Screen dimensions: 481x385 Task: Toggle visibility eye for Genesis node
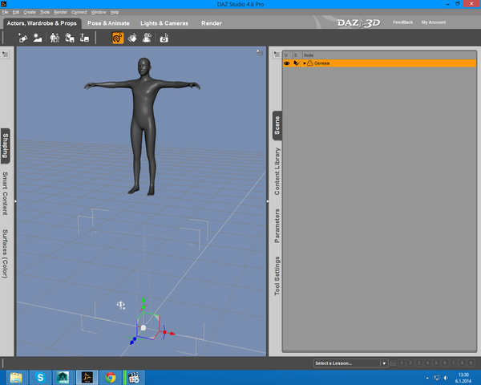tap(286, 63)
